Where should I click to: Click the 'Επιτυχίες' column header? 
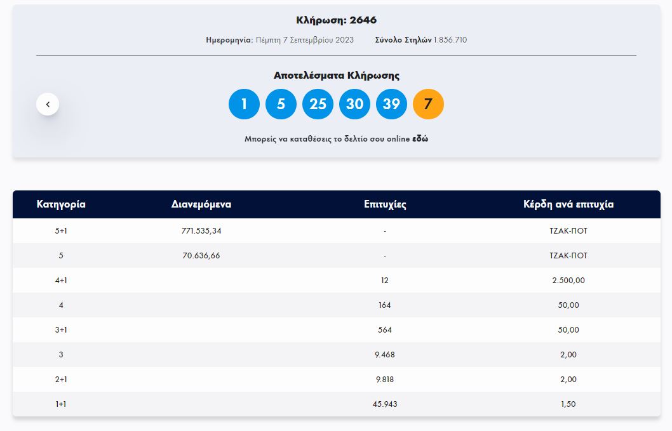[x=385, y=204]
